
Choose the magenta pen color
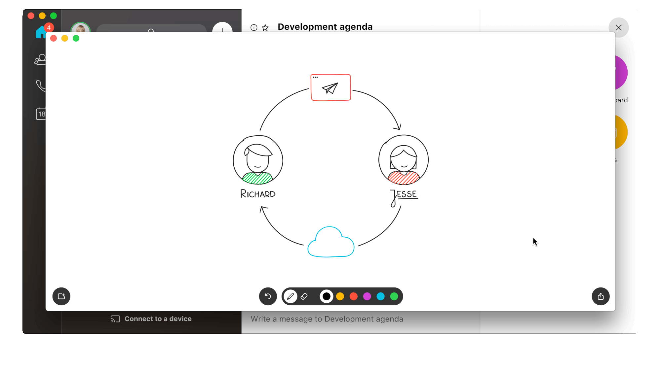(x=367, y=296)
